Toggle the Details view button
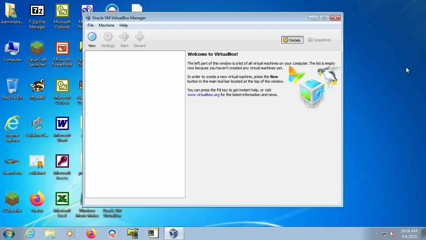Viewport: 426px width, 240px height. tap(292, 40)
